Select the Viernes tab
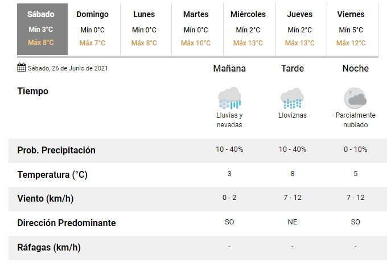Viewport: 391px width, 267px height. 351,28
